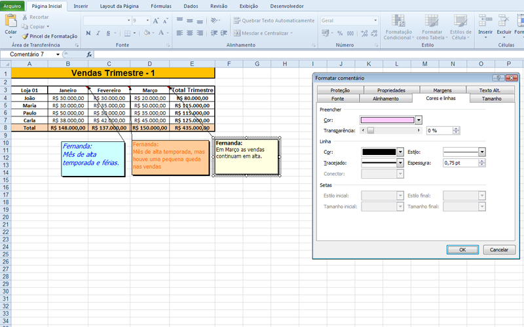
Task: Apply percent style format
Action: [340, 33]
